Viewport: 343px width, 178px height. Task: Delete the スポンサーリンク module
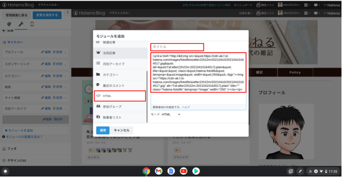pos(57,64)
